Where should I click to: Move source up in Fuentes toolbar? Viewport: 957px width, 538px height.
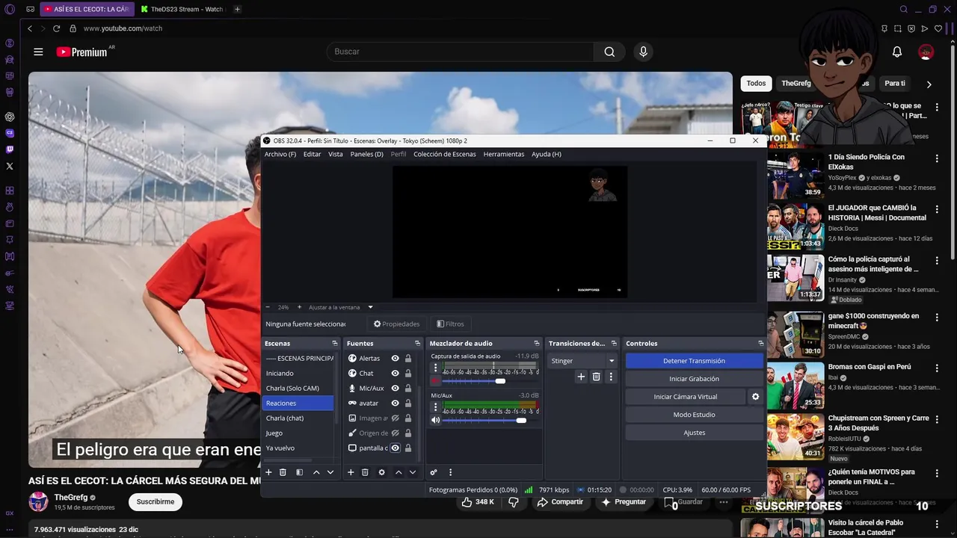pos(399,472)
